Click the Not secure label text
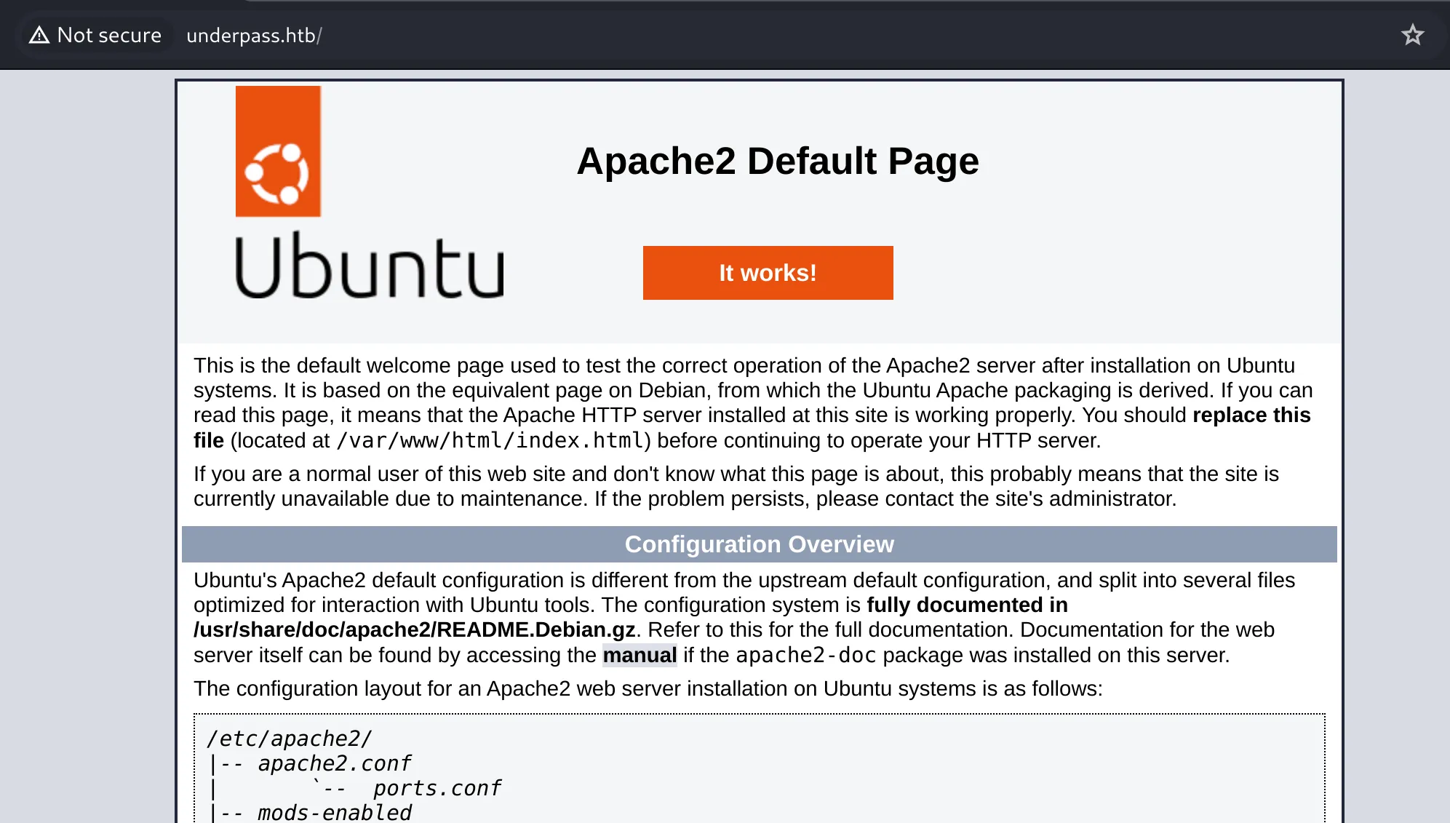Viewport: 1450px width, 823px height. pos(109,35)
